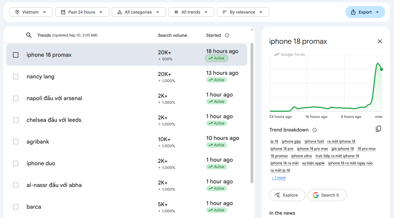
Task: Open iphone 18 ra mắt ngày nào term
Action: click(x=351, y=163)
